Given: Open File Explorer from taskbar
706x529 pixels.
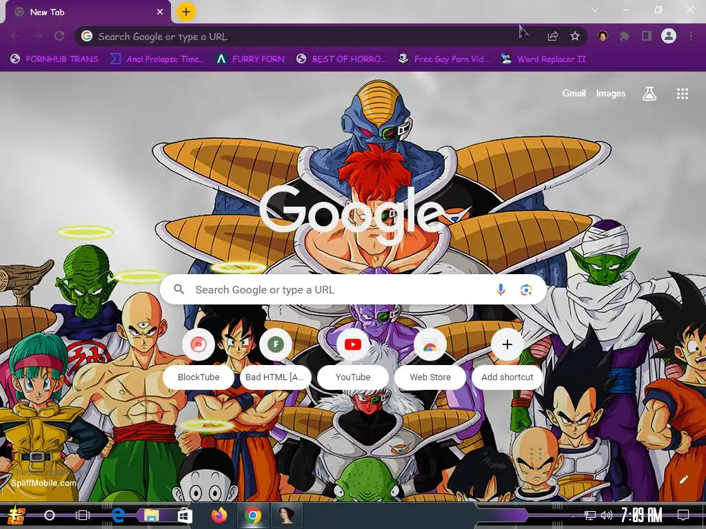Looking at the screenshot, I should [151, 515].
